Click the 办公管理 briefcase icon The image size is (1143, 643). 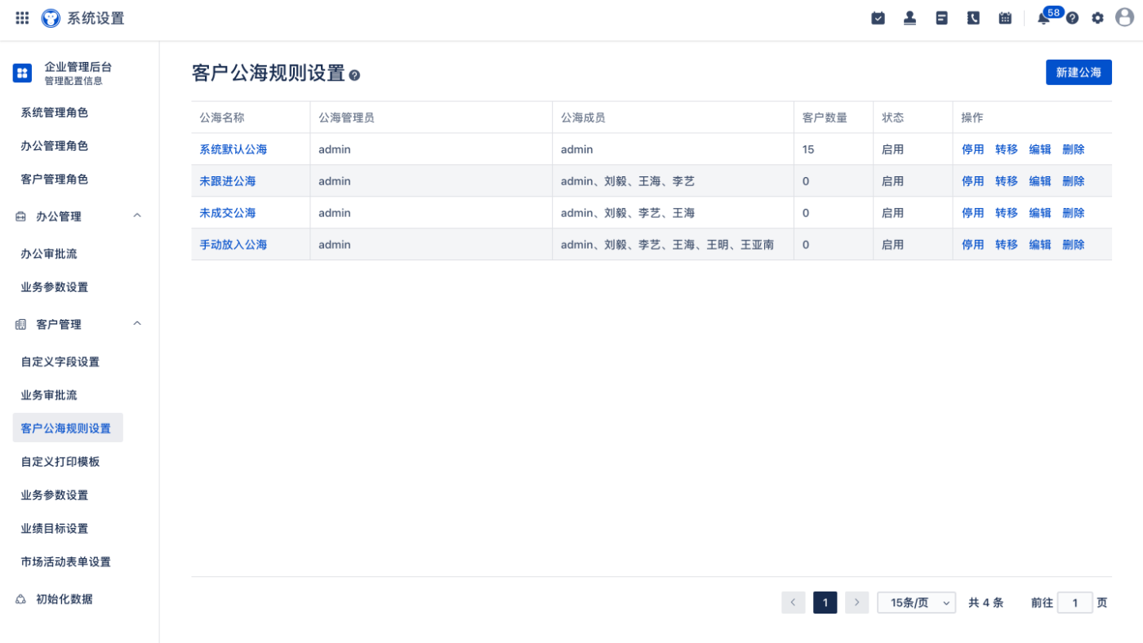20,216
